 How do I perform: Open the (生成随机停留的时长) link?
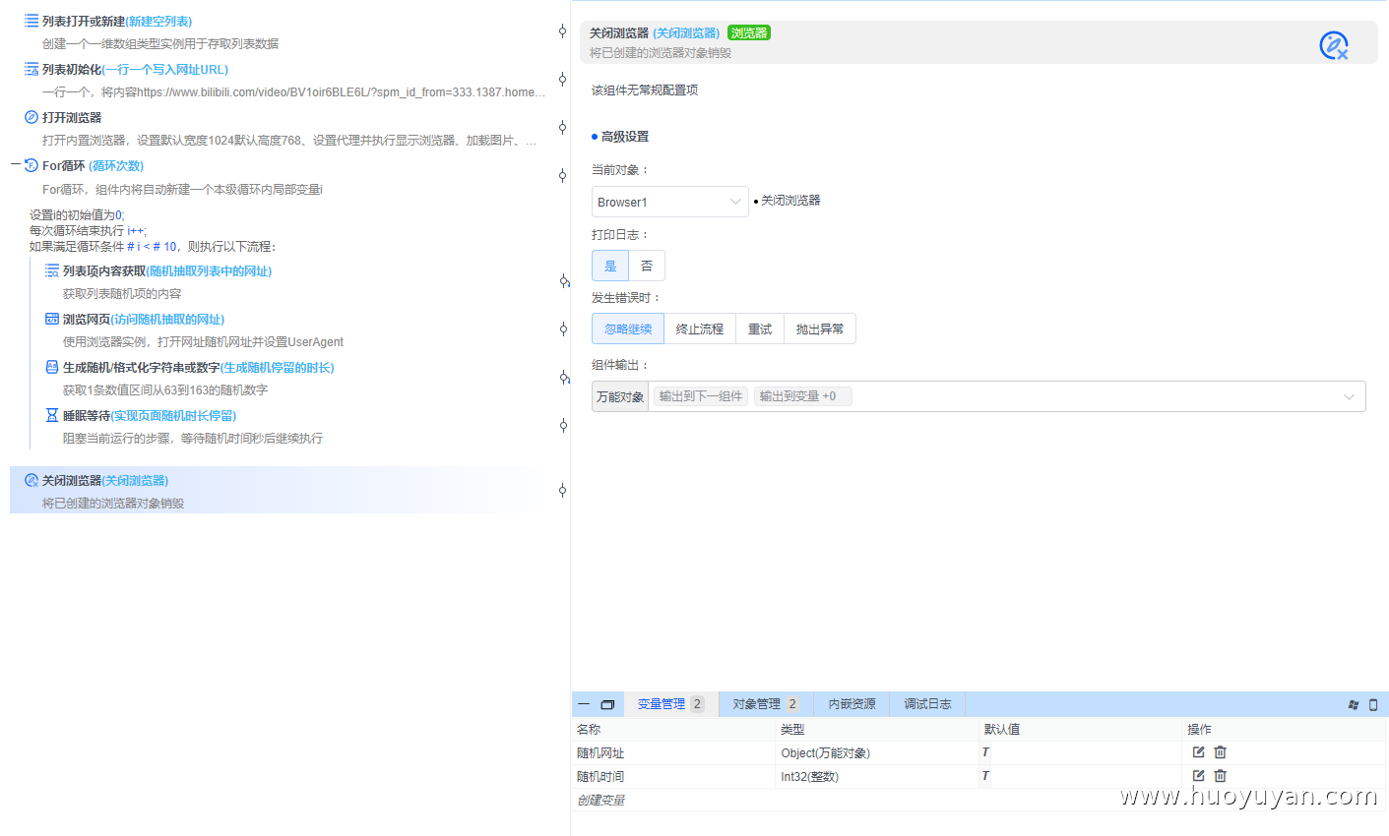[277, 367]
